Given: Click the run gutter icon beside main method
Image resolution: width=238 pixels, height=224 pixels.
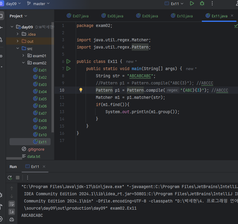Looking at the screenshot, I should [x=69, y=69].
